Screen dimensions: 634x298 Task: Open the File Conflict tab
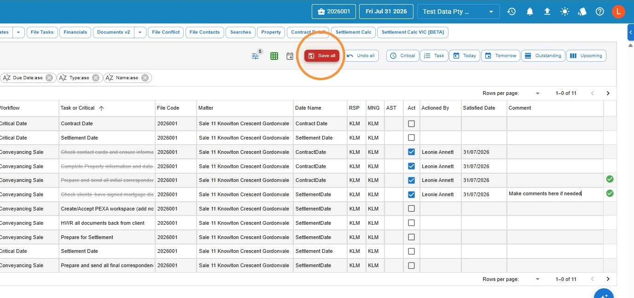click(x=166, y=32)
